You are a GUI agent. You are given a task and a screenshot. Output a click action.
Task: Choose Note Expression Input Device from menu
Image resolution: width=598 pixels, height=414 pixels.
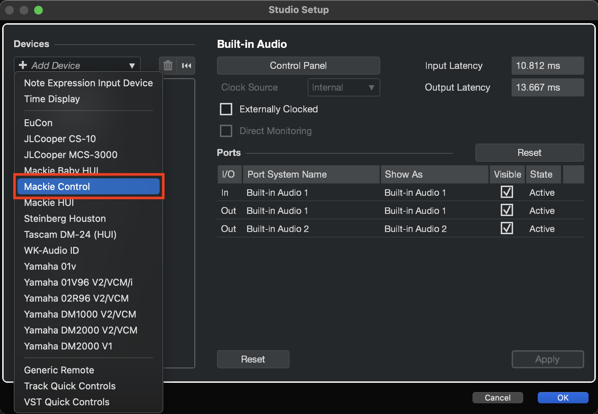pos(89,83)
